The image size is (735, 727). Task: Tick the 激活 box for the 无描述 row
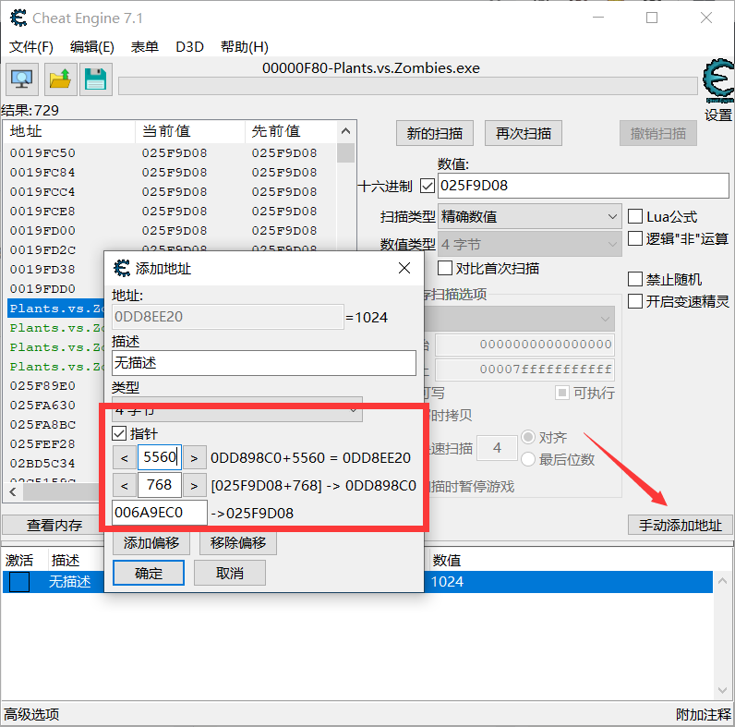[19, 582]
